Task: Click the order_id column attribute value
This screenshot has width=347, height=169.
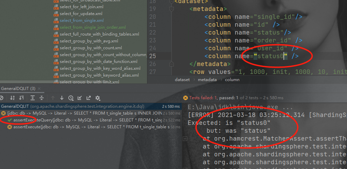Action: (272, 40)
